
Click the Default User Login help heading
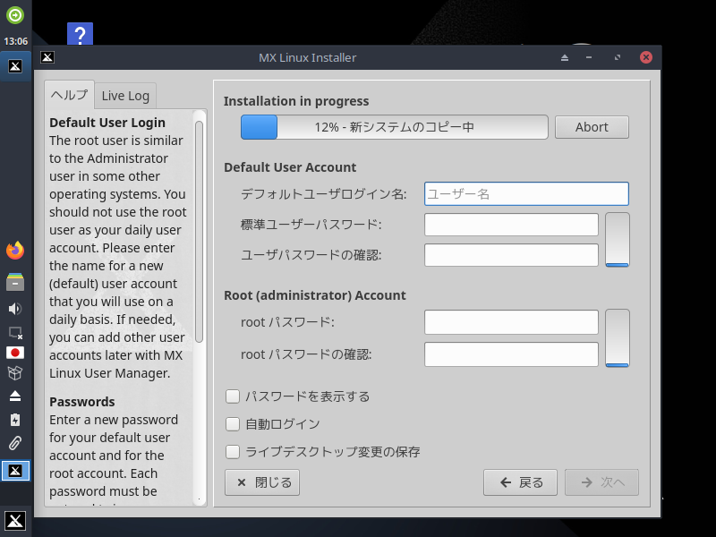(107, 123)
